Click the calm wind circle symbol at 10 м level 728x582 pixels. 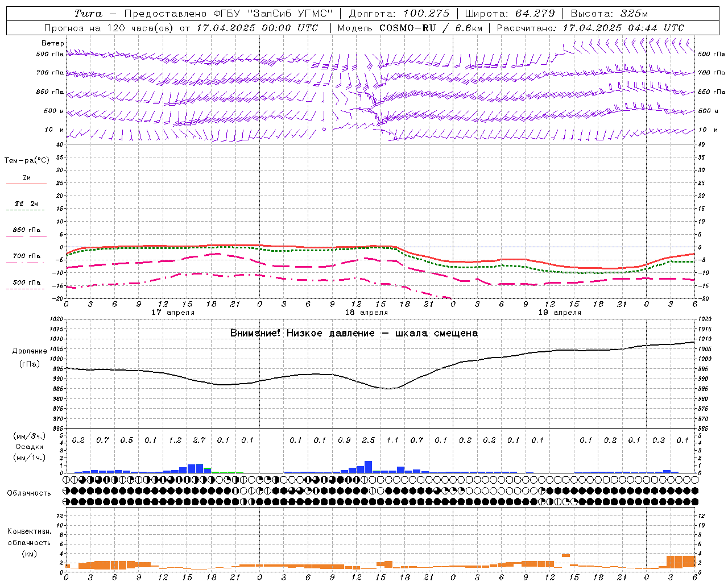324,129
